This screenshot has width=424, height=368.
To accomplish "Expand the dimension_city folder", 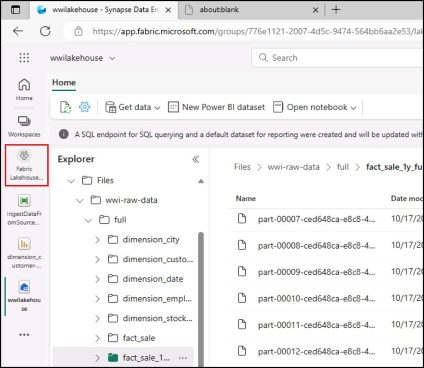I will 97,240.
